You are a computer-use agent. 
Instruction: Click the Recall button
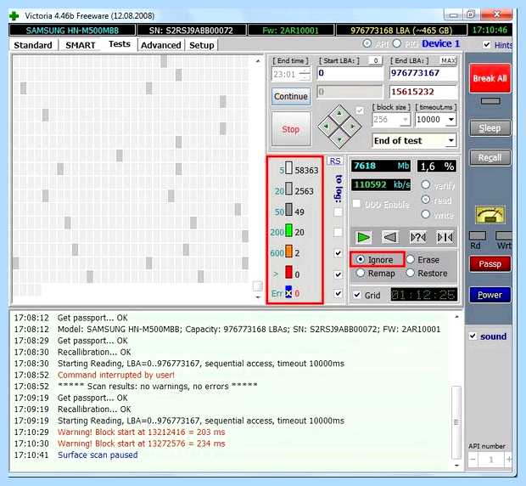(x=490, y=157)
